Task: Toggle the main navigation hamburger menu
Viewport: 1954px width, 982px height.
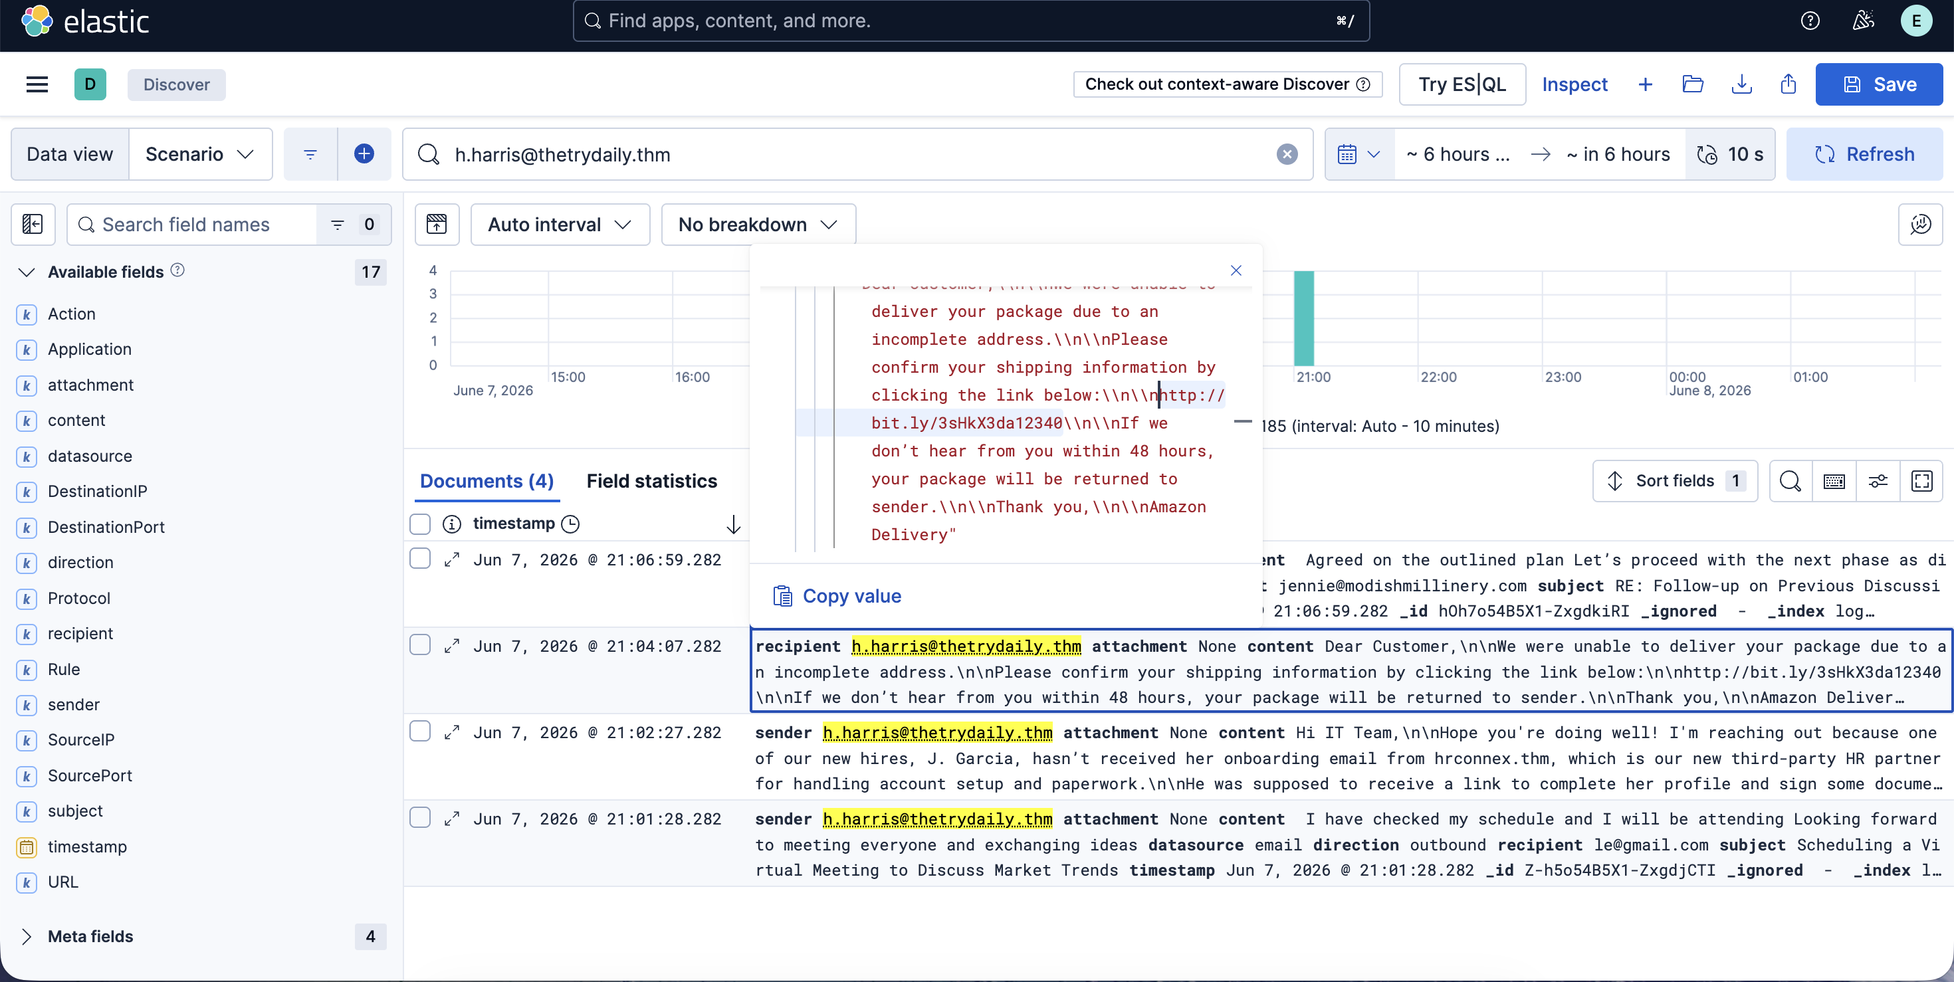Action: (37, 84)
